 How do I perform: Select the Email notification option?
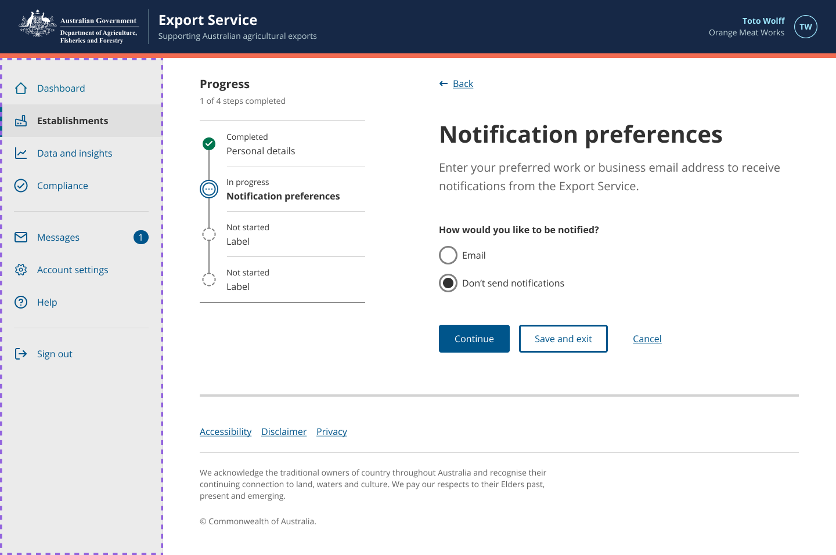(x=448, y=255)
